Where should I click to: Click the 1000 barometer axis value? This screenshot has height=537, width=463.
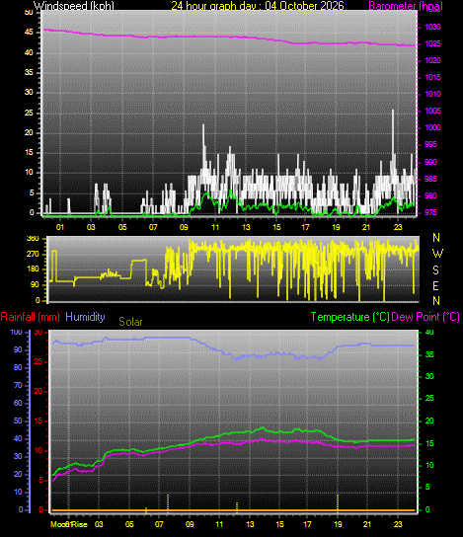click(x=432, y=127)
